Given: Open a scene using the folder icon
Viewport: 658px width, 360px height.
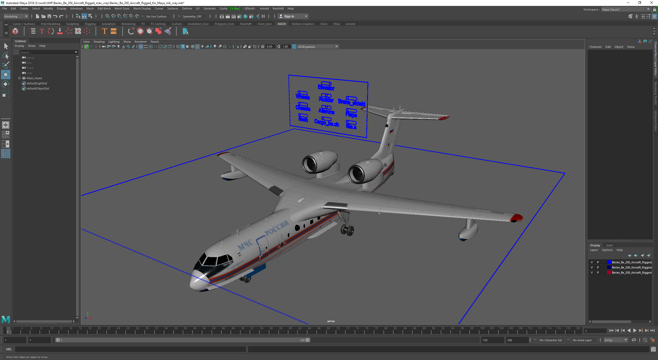Looking at the screenshot, I should pos(43,16).
